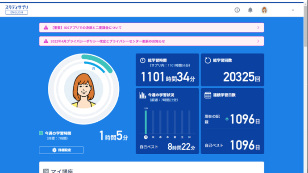Image resolution: width=308 pixels, height=173 pixels.
Task: Click the user avatar in header
Action: [x=264, y=10]
